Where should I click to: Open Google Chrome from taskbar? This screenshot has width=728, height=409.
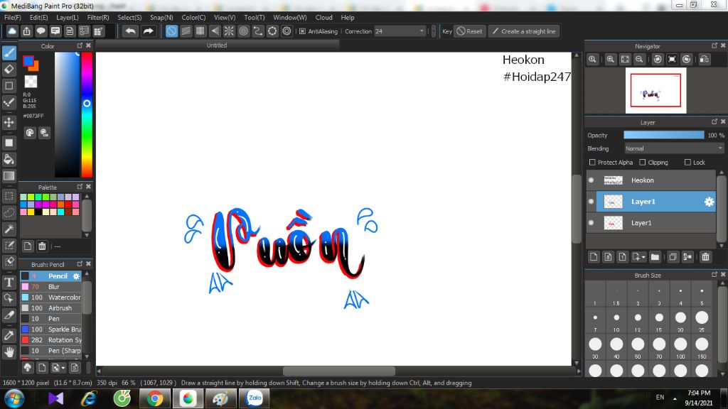155,398
